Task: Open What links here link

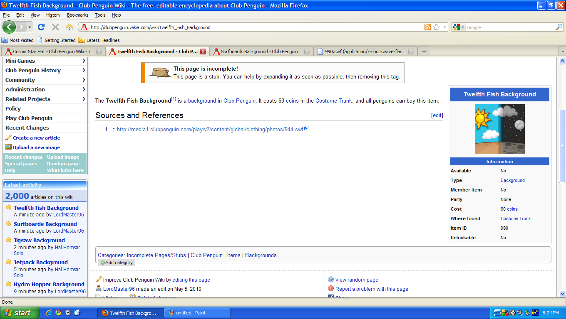Action: click(x=65, y=170)
